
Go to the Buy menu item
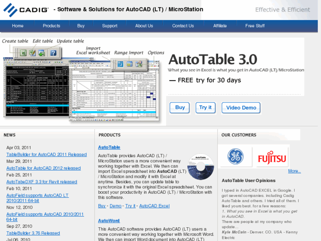[x=81, y=26]
